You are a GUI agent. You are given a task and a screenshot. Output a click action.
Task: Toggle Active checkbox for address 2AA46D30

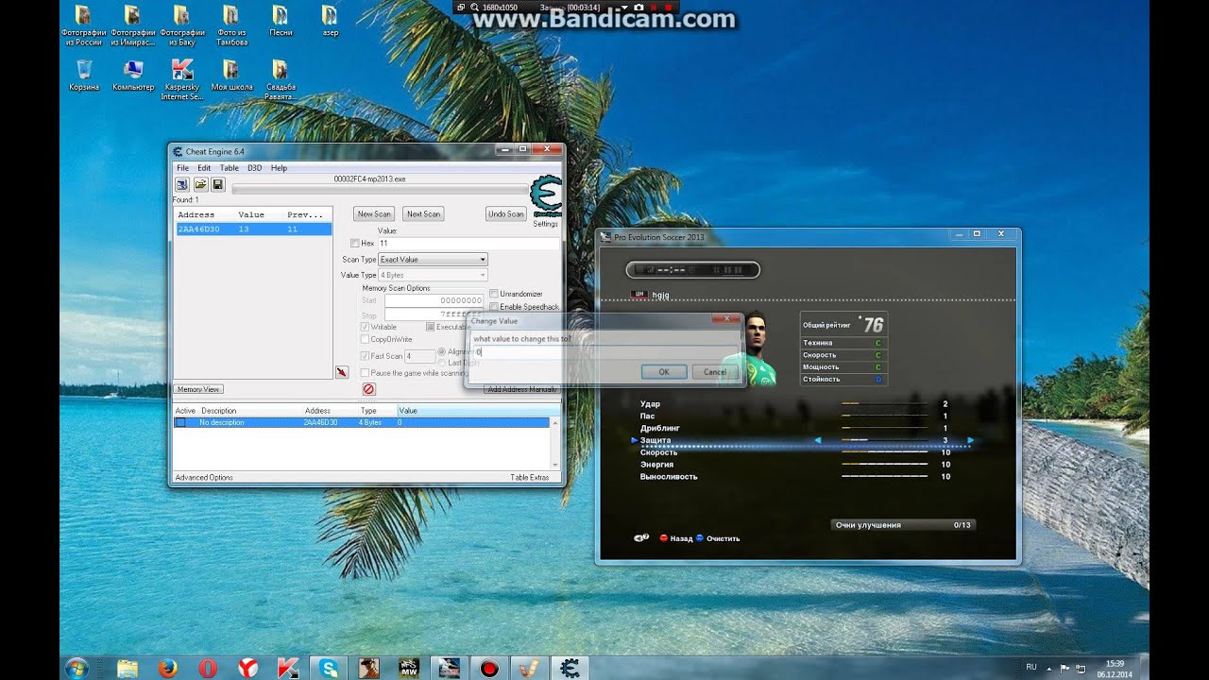[x=180, y=423]
